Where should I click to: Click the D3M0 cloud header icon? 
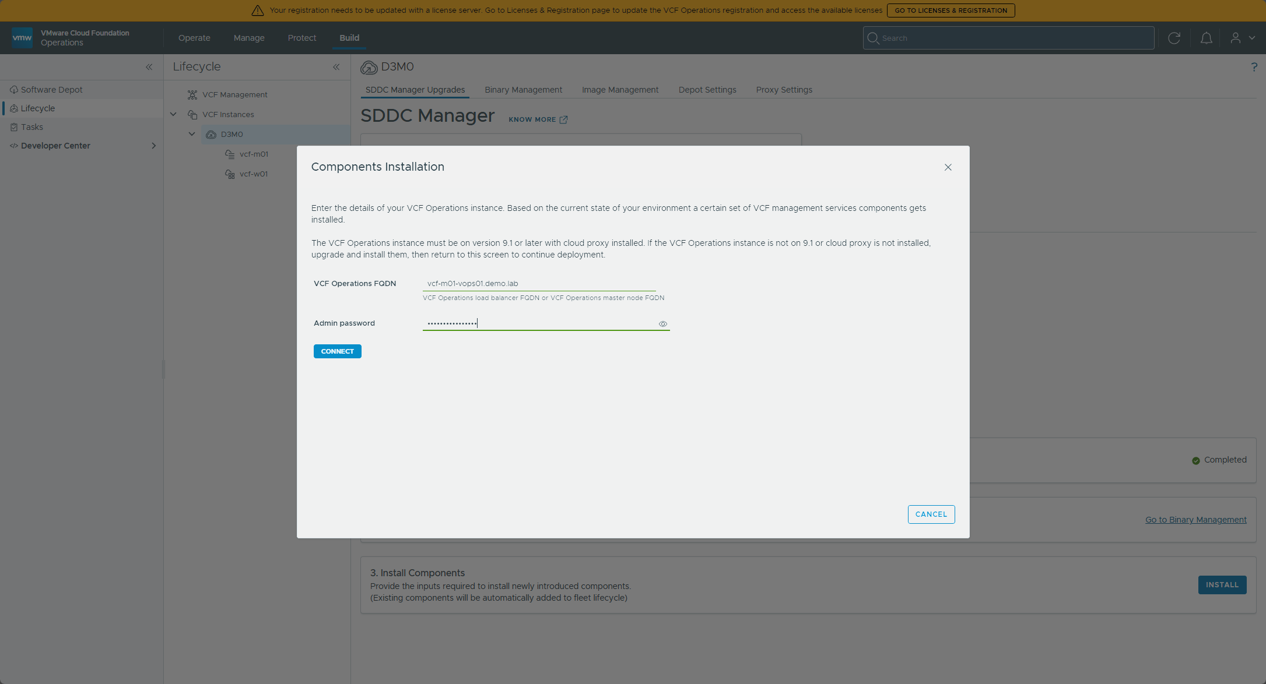[x=369, y=68]
